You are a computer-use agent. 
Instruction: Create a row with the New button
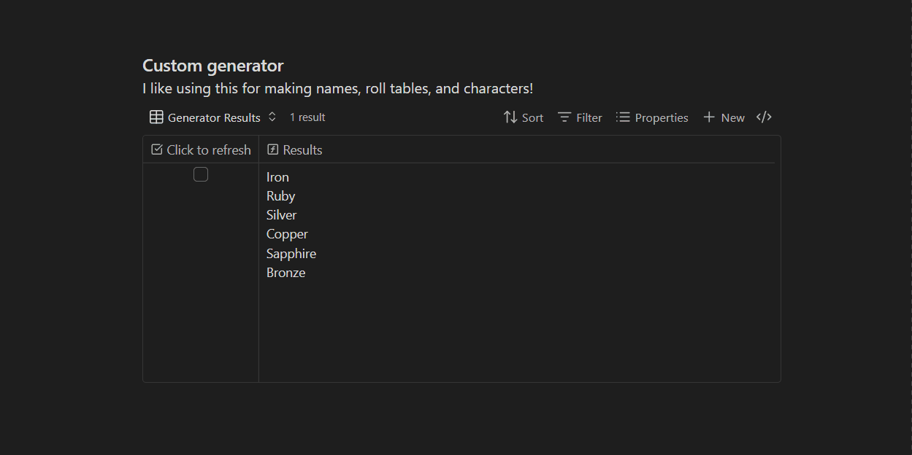point(724,117)
